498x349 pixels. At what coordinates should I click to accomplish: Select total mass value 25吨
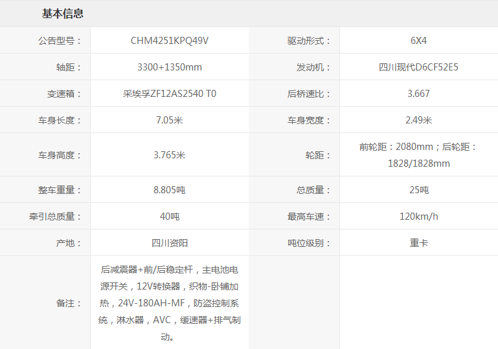(x=418, y=190)
